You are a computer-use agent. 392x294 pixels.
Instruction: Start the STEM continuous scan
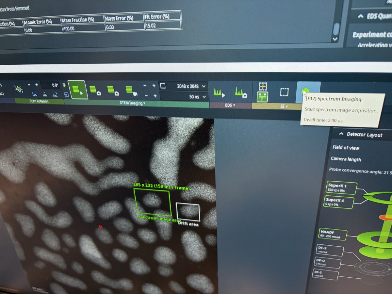[78, 90]
